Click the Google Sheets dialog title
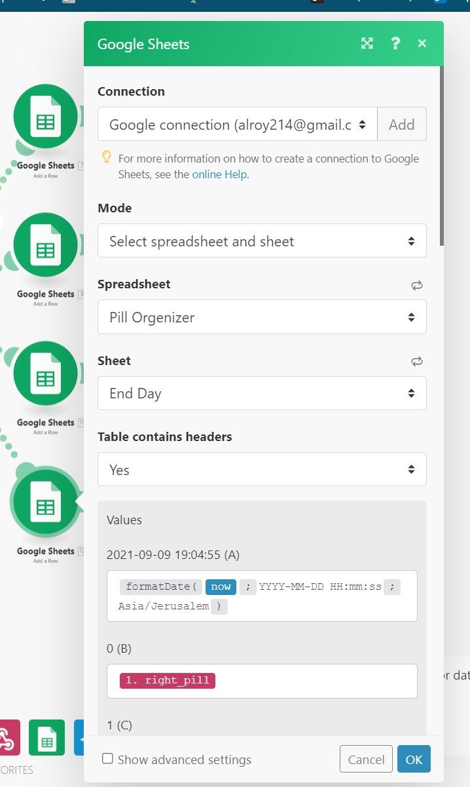Image resolution: width=470 pixels, height=787 pixels. click(143, 44)
